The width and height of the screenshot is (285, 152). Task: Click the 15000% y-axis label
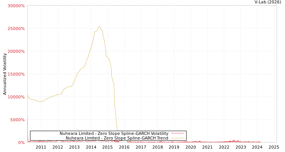coord(16,74)
